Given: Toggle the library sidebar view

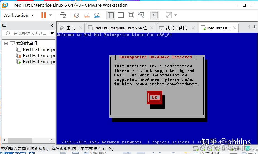Looking at the screenshot, I should click(111, 15).
